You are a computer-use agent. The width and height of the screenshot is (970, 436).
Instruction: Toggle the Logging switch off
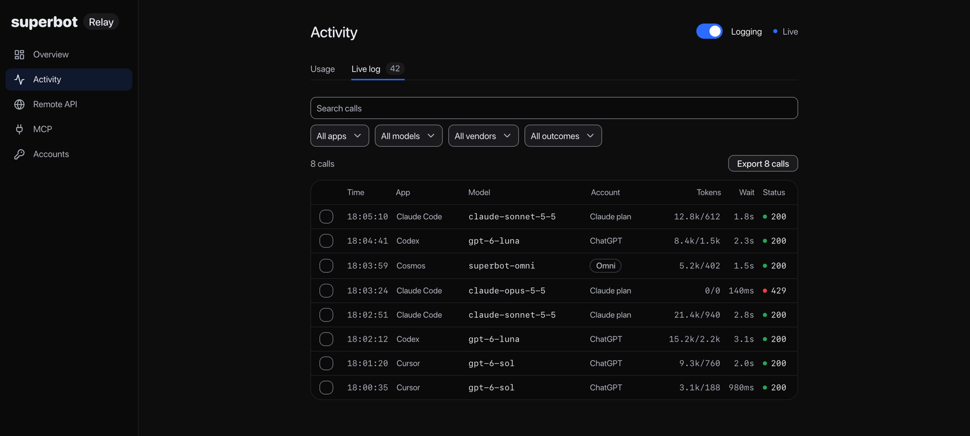click(x=709, y=31)
